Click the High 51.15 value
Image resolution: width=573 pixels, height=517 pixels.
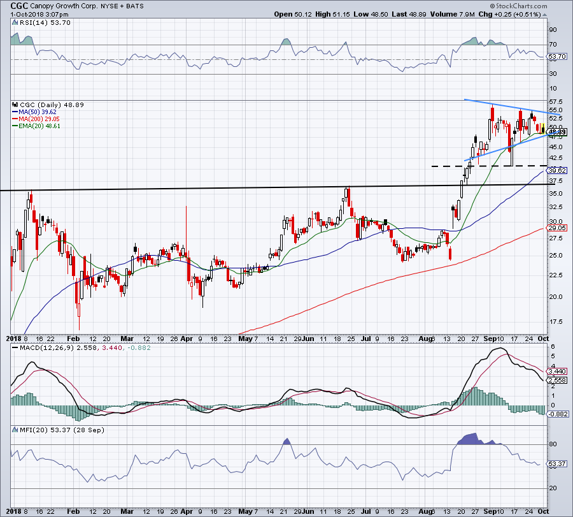click(332, 14)
